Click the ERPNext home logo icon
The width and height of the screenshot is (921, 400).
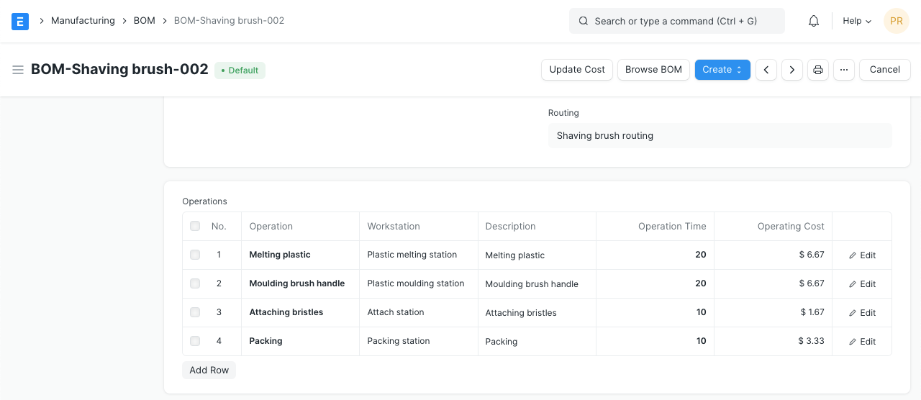coord(20,21)
